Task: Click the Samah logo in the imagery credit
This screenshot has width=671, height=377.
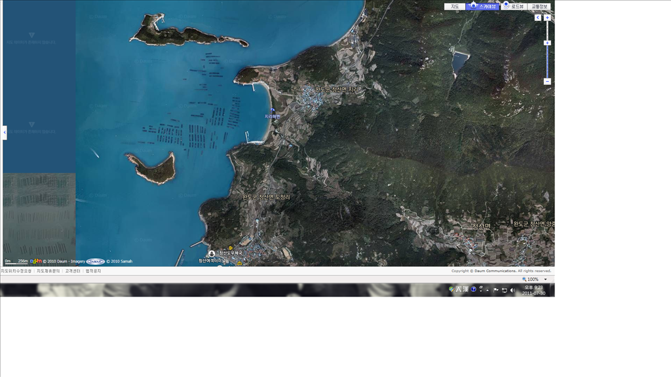Action: pos(96,261)
